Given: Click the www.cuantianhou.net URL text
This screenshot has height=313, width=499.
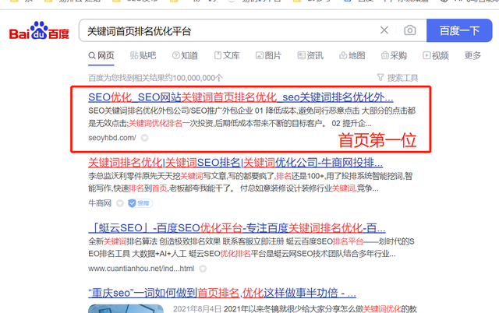Looking at the screenshot, I should point(141,269).
